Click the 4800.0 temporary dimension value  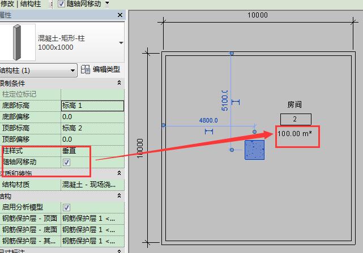point(208,120)
